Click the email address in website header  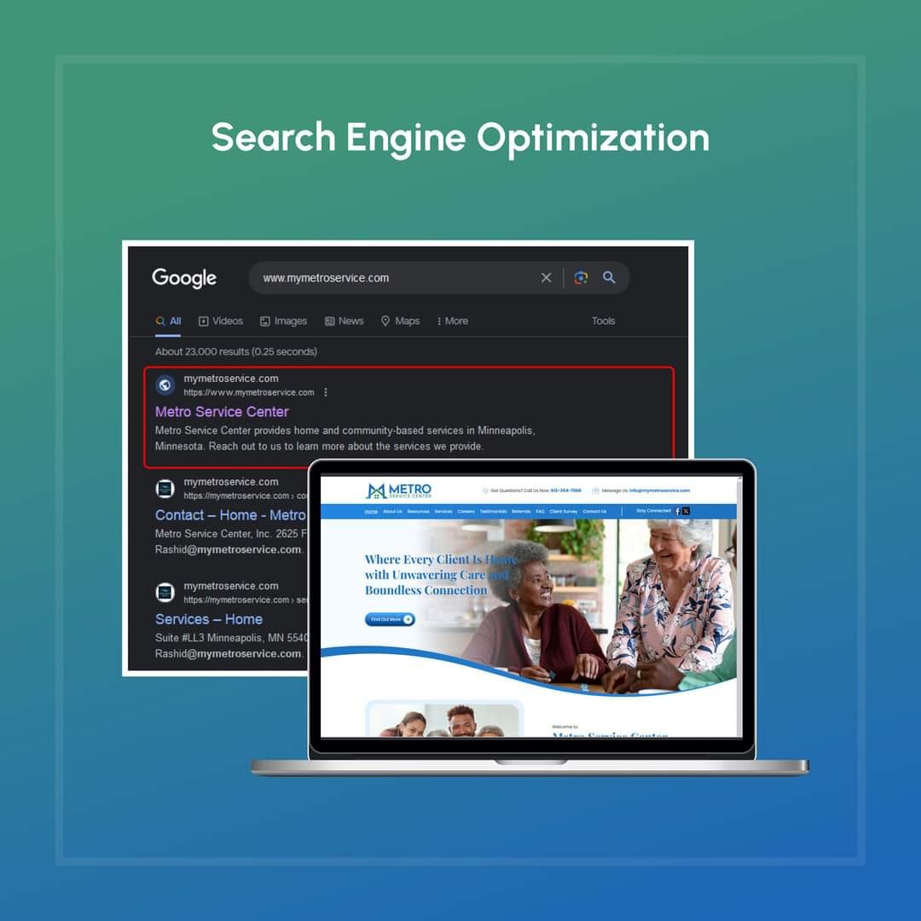pyautogui.click(x=659, y=490)
